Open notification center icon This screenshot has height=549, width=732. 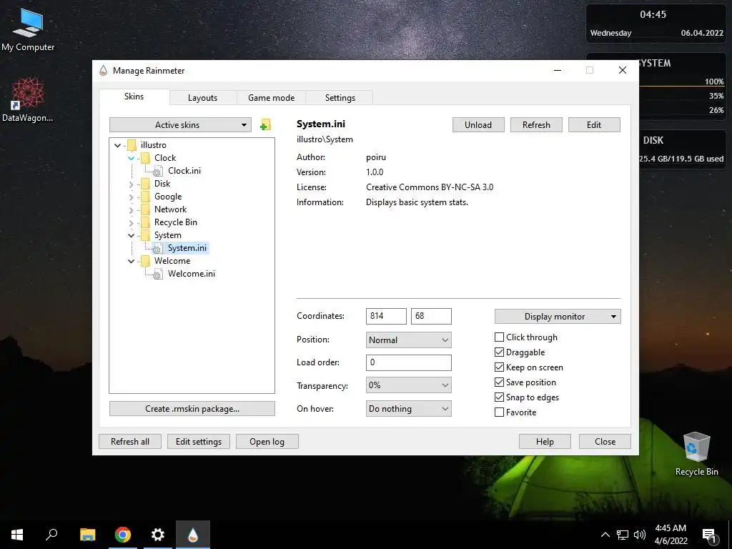coord(710,535)
